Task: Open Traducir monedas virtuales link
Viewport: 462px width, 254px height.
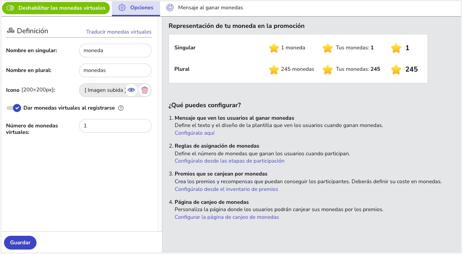Action: (119, 32)
